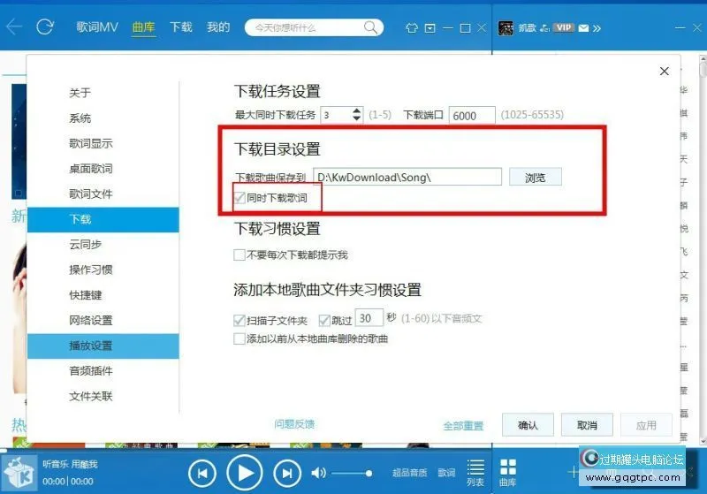Viewport: 707px width, 494px height.
Task: Click the play button
Action: pos(245,473)
